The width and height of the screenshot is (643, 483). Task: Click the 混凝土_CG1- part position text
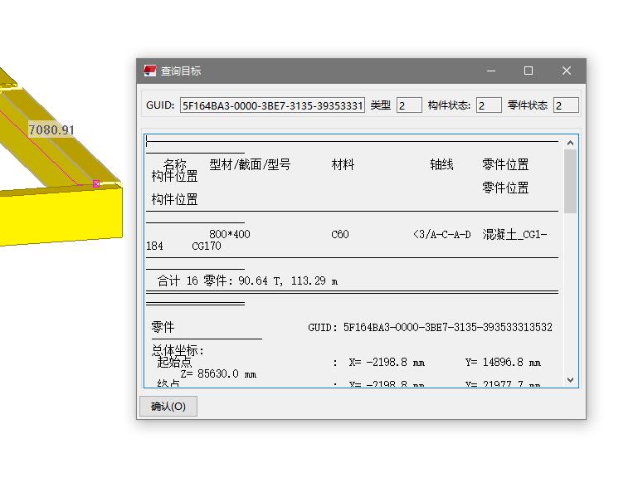coord(514,234)
